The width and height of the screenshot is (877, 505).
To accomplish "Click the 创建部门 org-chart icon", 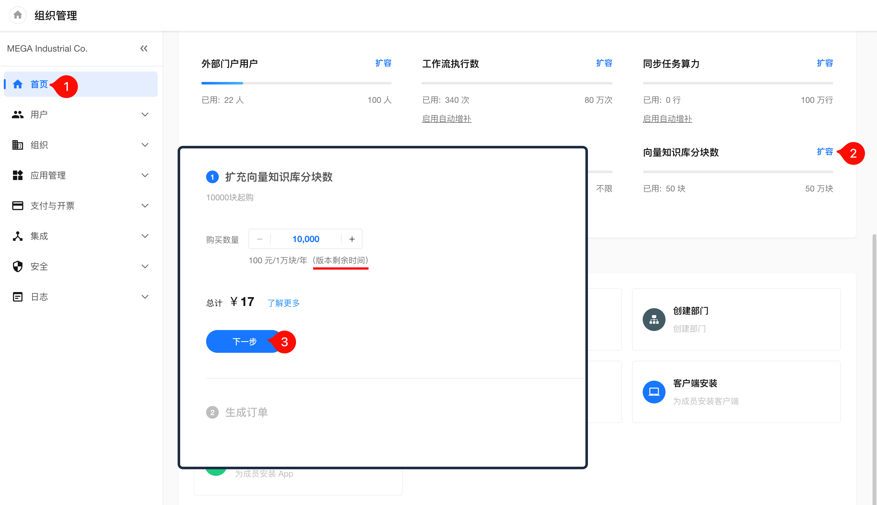I will (654, 320).
